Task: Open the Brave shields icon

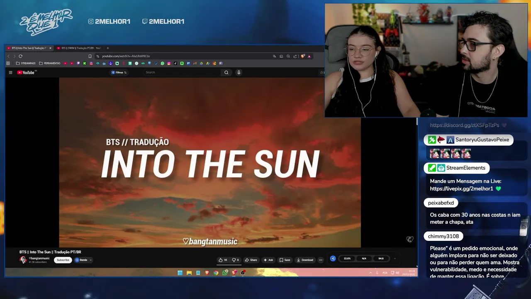Action: point(302,56)
